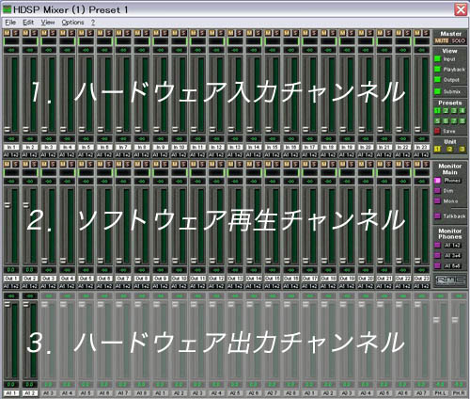Mute the In 1 input channel

pos(8,33)
